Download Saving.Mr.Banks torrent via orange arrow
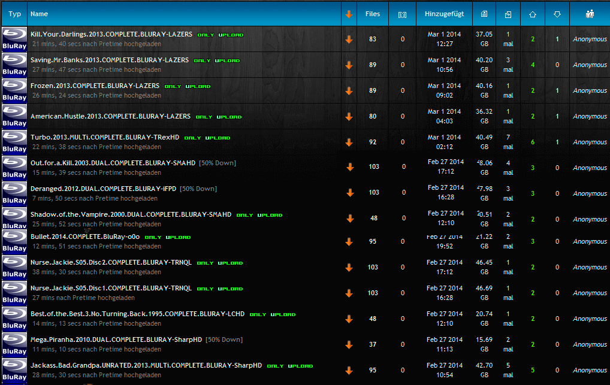Screen dimensions: 610x385 click(349, 65)
